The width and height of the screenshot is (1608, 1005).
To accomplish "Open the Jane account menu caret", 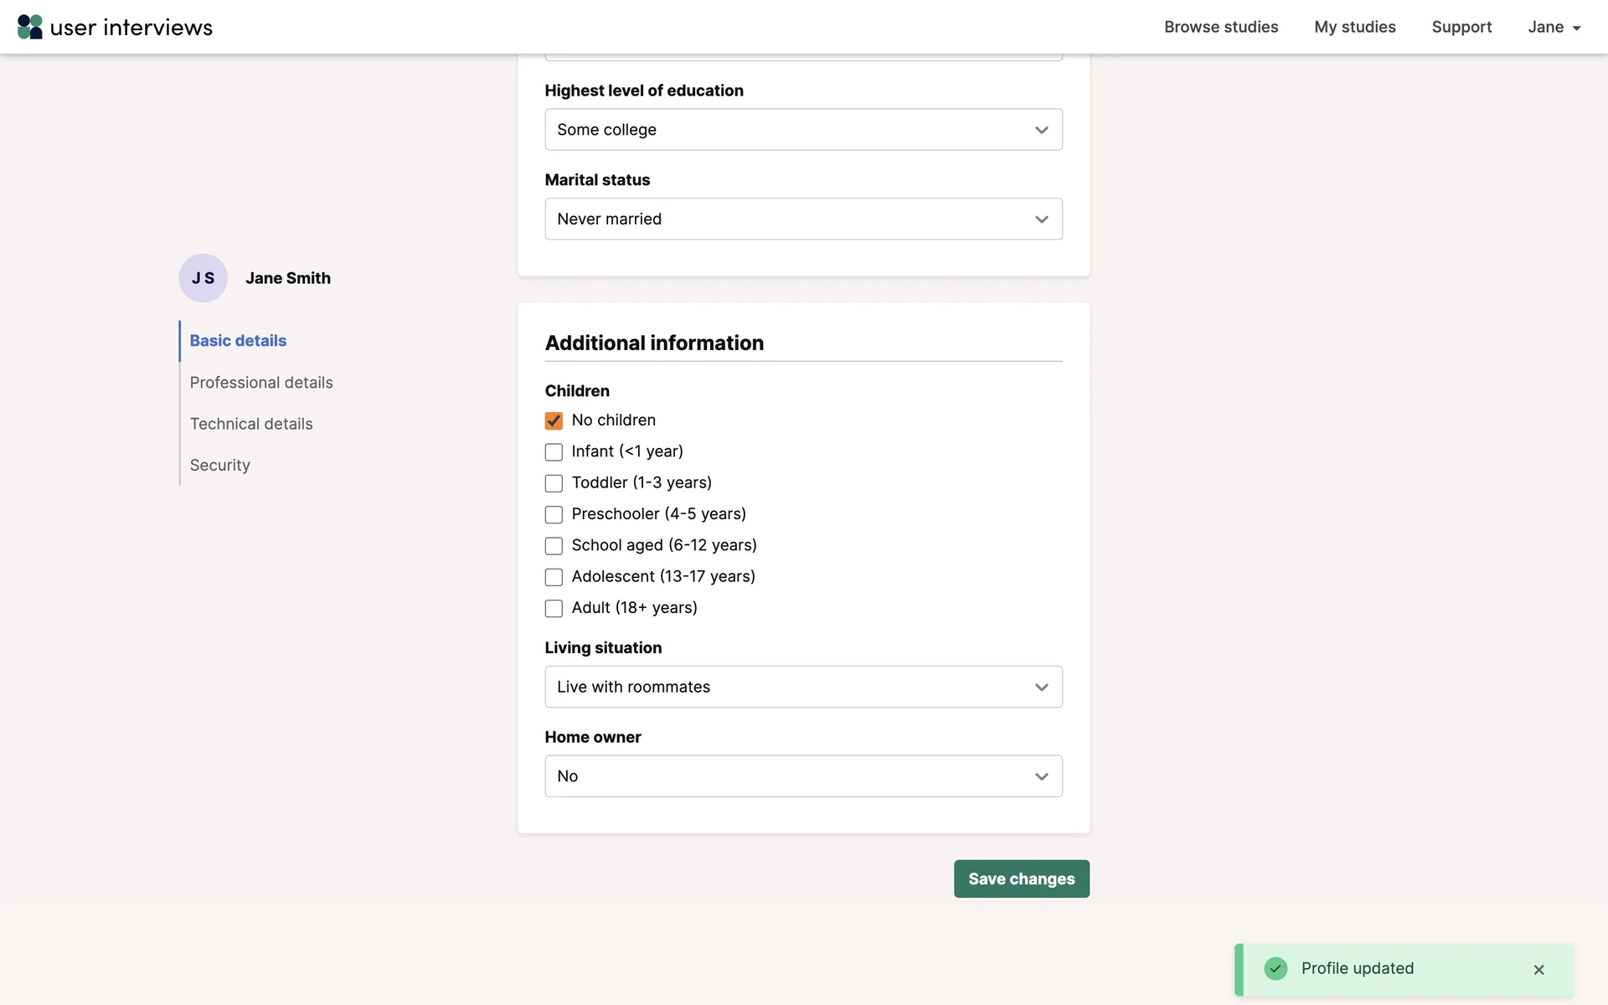I will point(1576,28).
